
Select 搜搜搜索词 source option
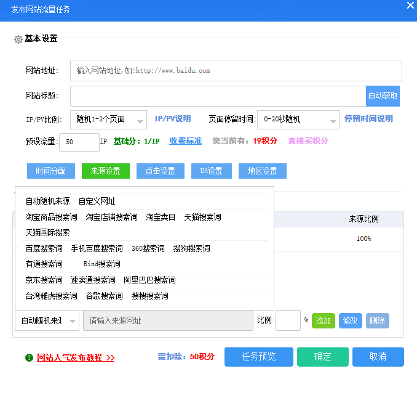150,296
